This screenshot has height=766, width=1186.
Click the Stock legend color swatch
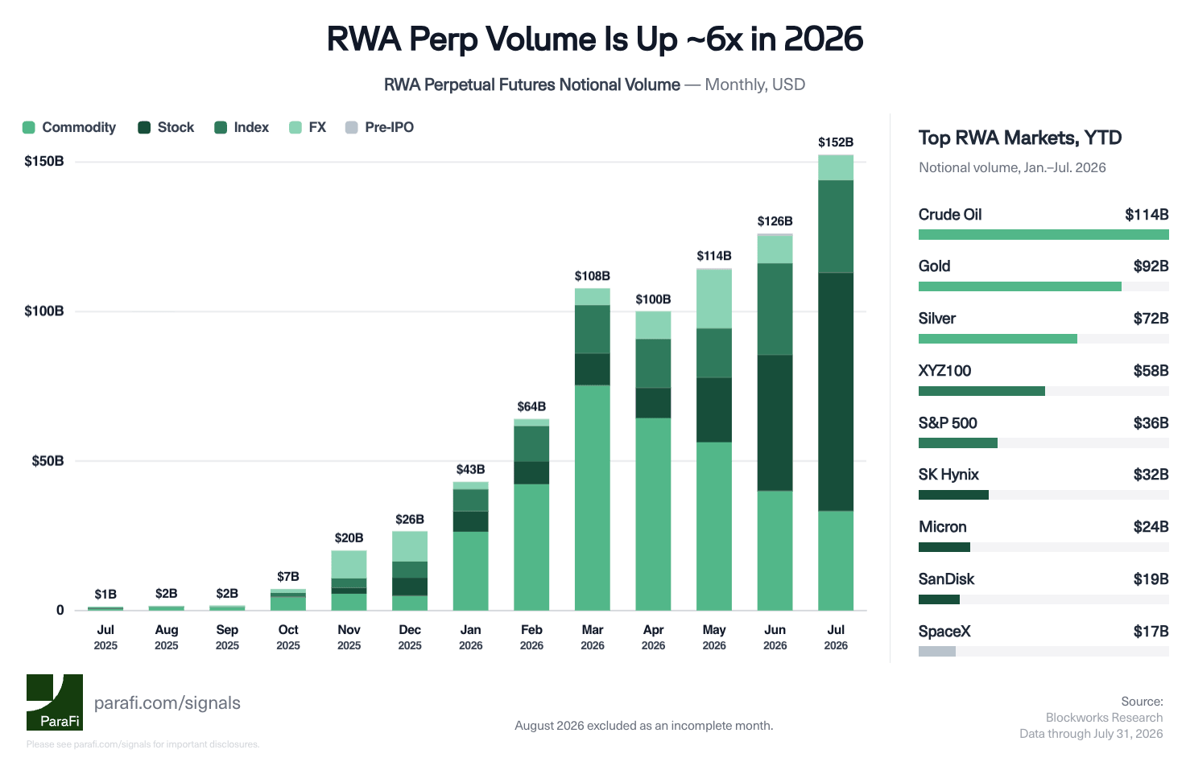[x=144, y=127]
